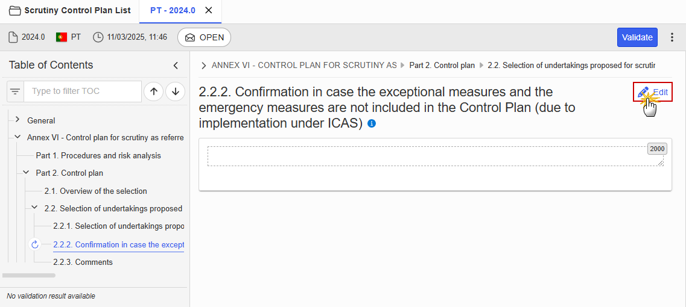The height and width of the screenshot is (307, 686).
Task: Collapse the Annex VI tree node
Action: pyautogui.click(x=17, y=137)
